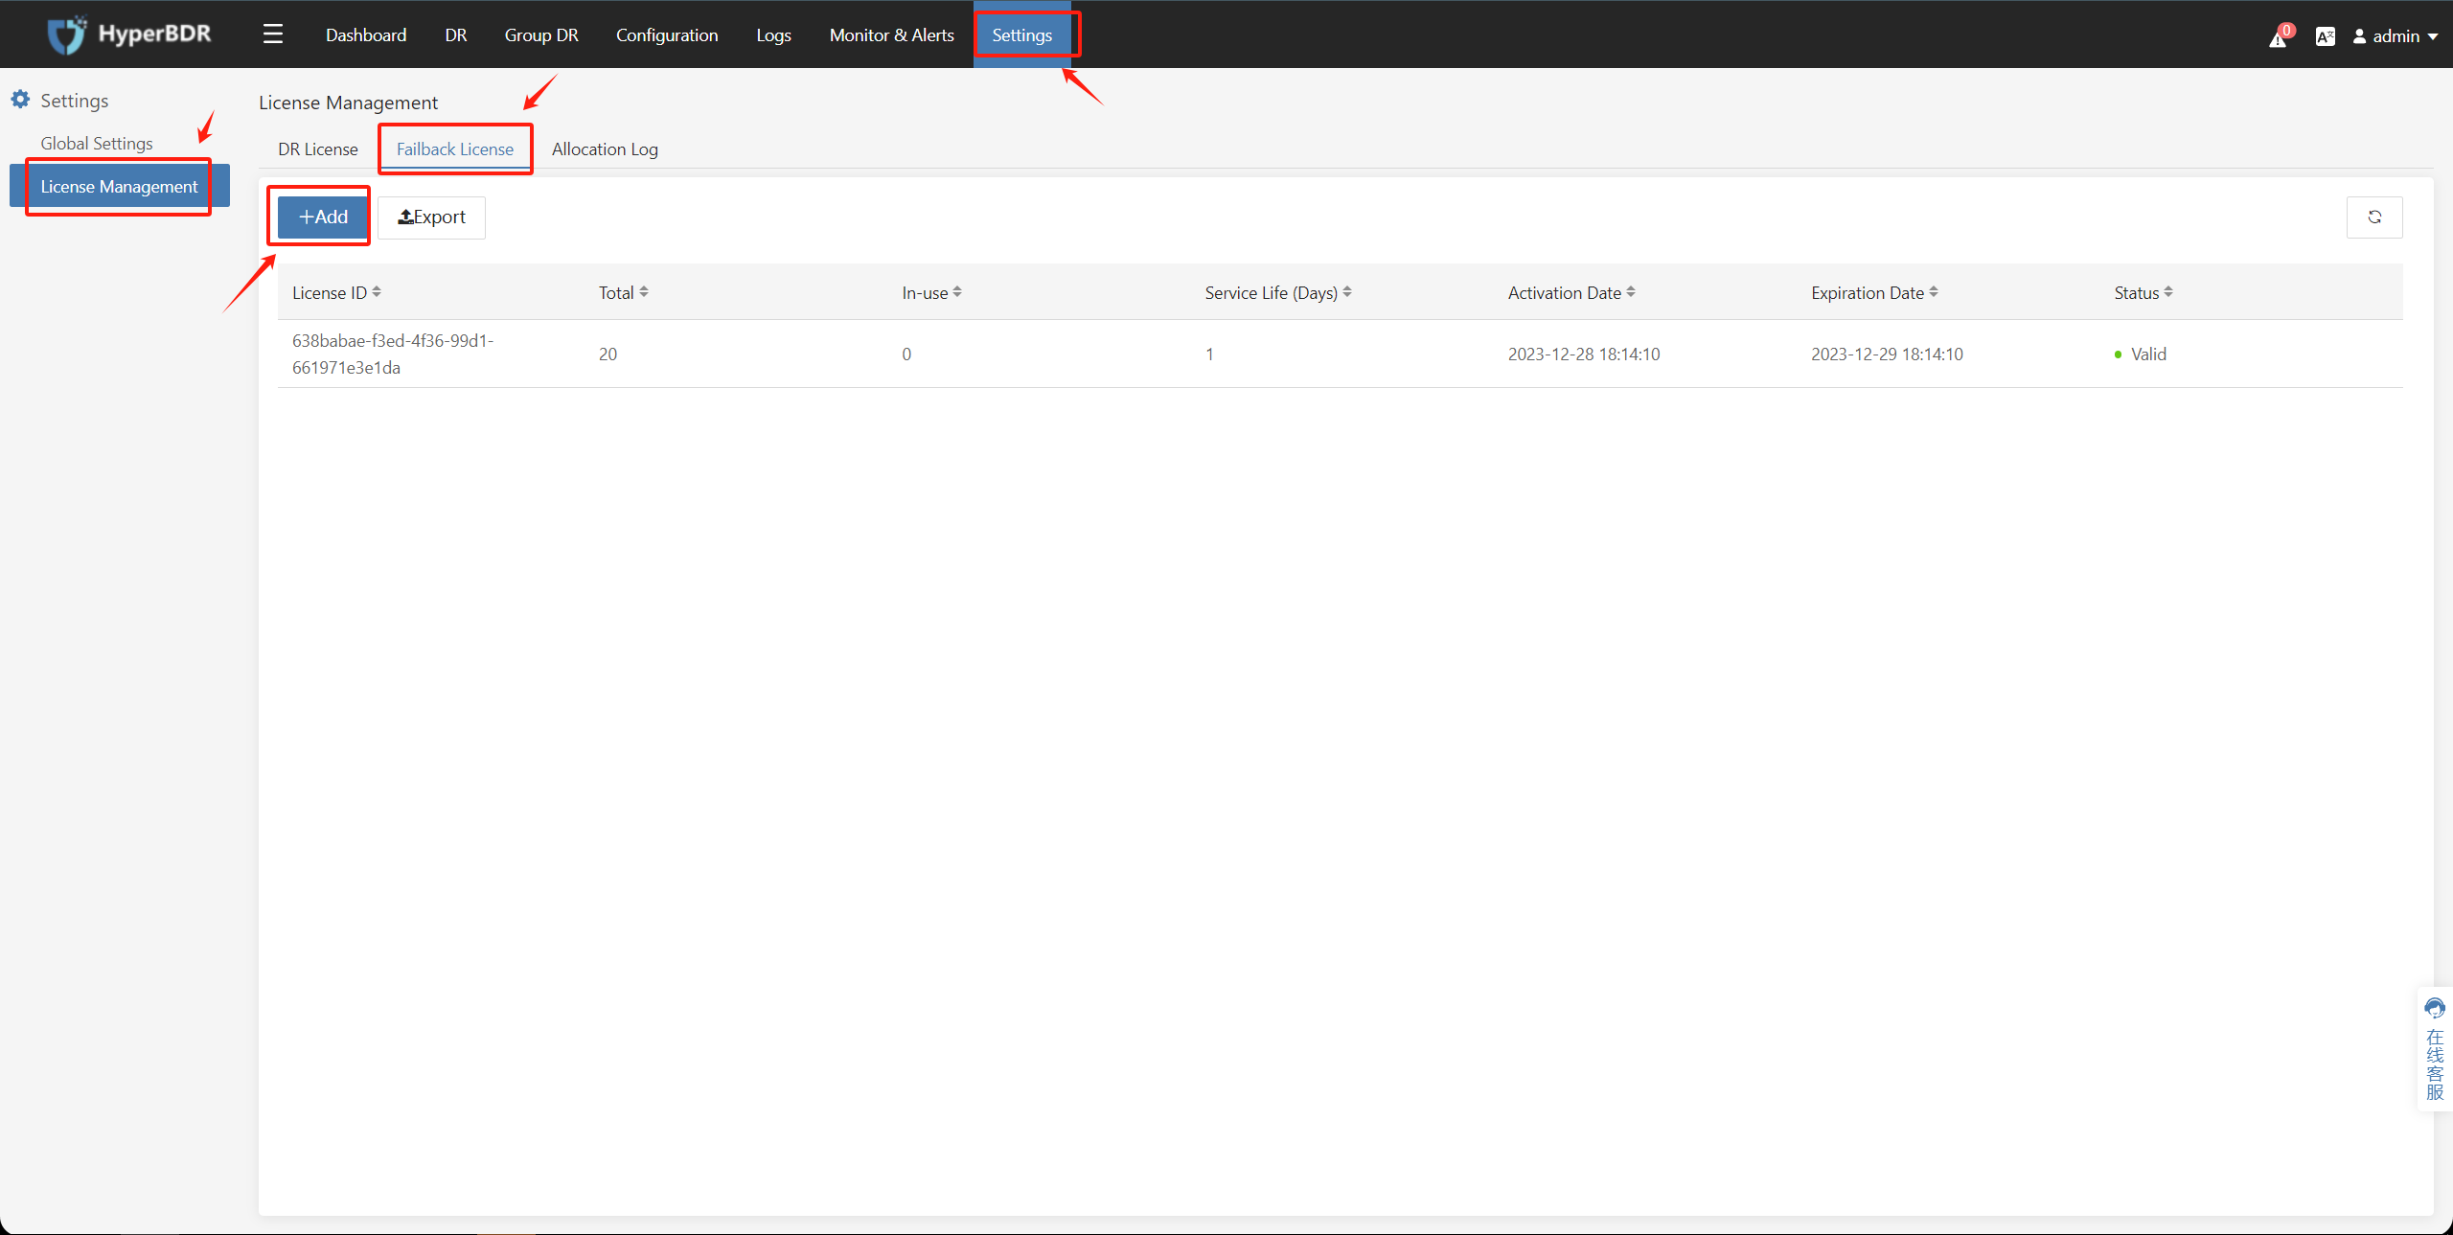Screen dimensions: 2453x1235
Task: Switch to the DR License tab
Action: click(317, 149)
